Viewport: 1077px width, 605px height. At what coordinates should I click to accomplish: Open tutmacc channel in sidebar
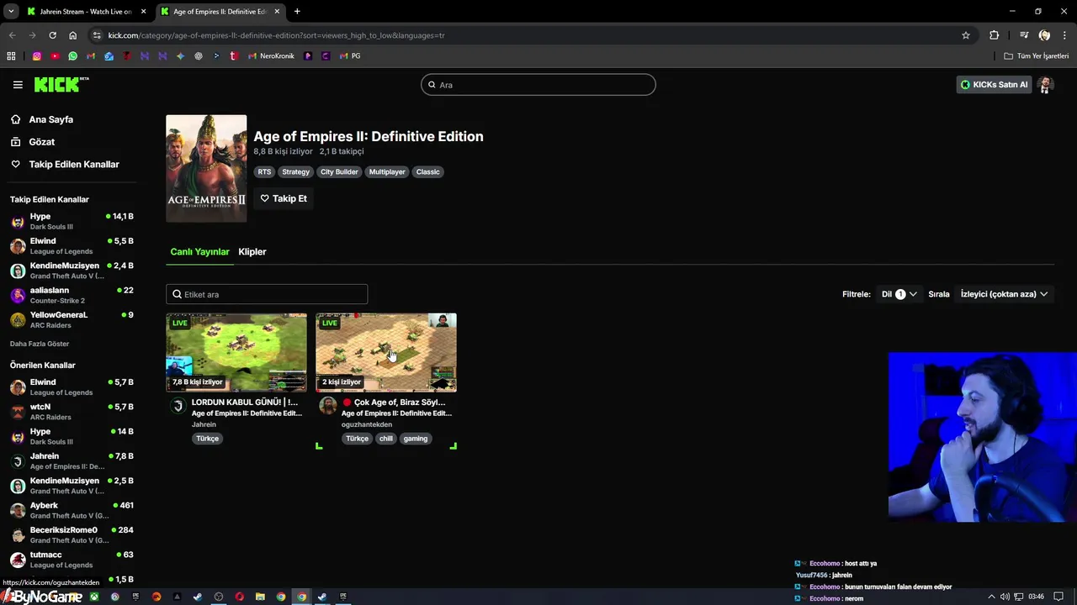point(72,560)
